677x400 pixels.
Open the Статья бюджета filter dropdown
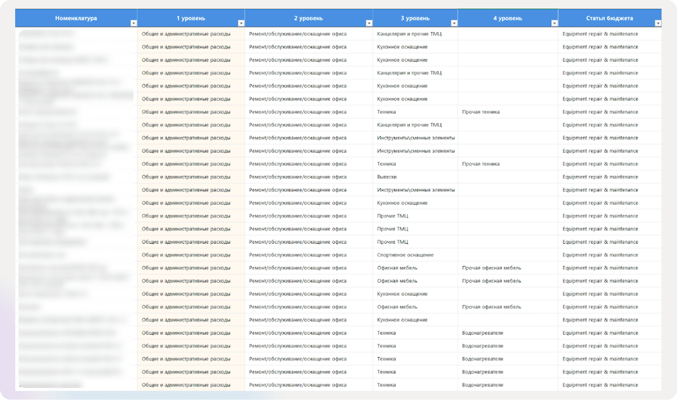(657, 23)
